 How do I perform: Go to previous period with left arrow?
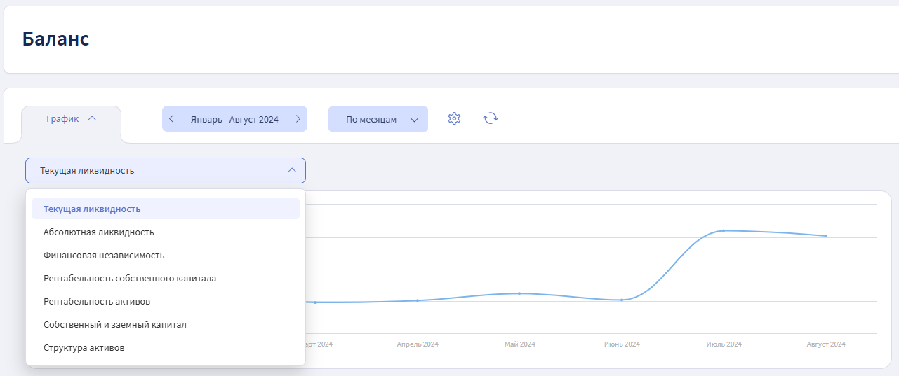(172, 119)
